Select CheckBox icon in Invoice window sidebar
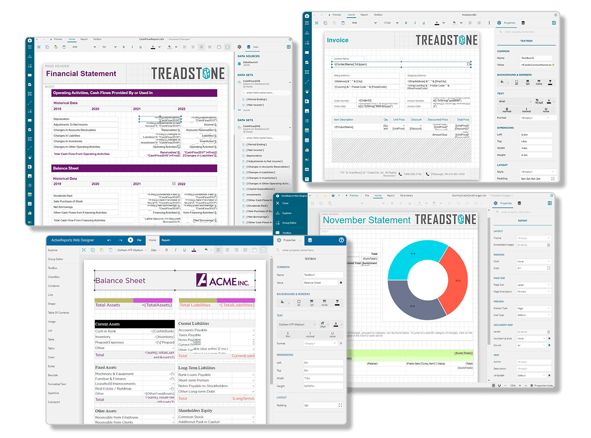 (306, 62)
